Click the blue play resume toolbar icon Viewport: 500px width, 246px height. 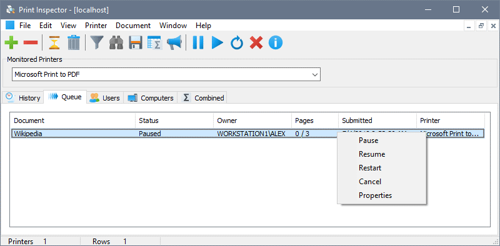tap(217, 42)
